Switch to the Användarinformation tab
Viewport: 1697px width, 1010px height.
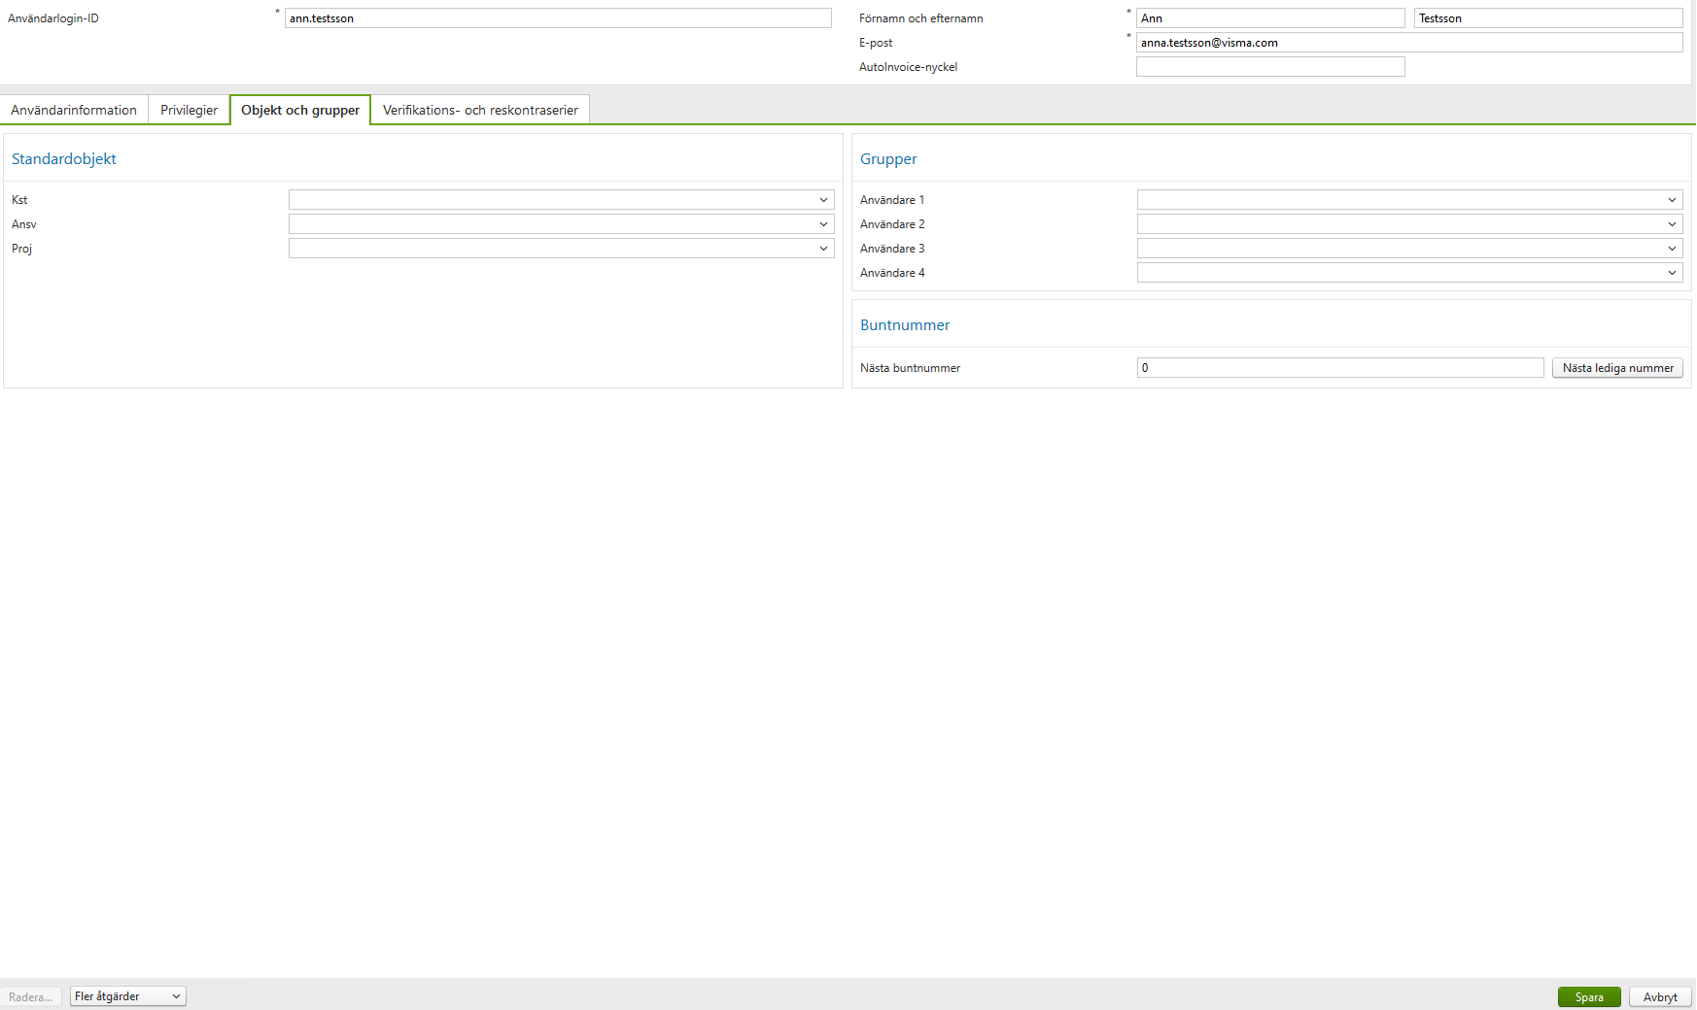click(x=73, y=110)
